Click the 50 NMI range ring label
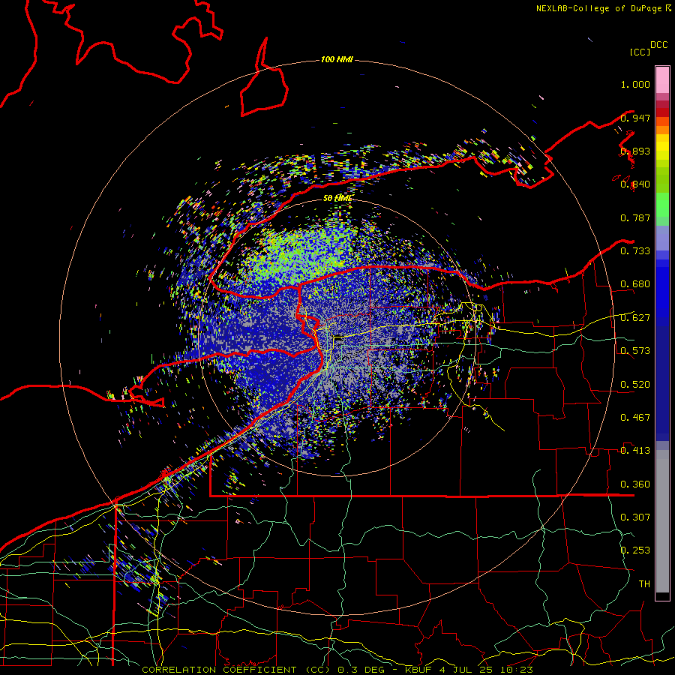The width and height of the screenshot is (675, 675). pyautogui.click(x=337, y=198)
